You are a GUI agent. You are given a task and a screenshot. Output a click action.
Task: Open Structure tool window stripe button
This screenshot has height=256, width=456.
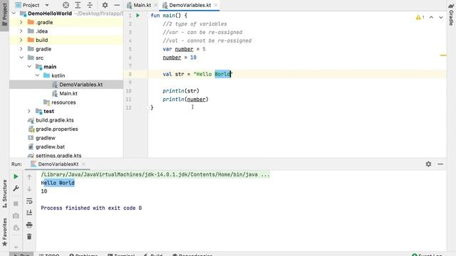(5, 193)
